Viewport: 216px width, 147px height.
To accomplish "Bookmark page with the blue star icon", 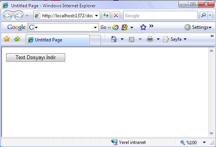I will (x=143, y=27).
